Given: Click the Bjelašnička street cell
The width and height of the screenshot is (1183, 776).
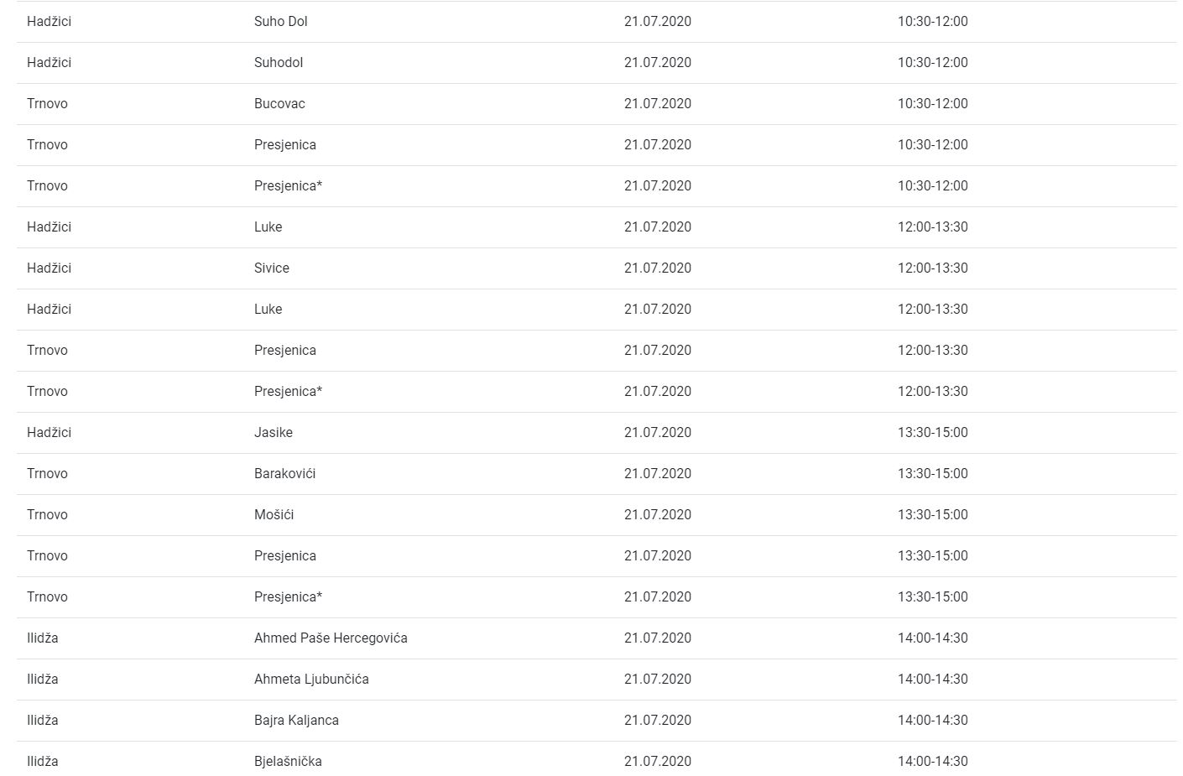Looking at the screenshot, I should 288,762.
